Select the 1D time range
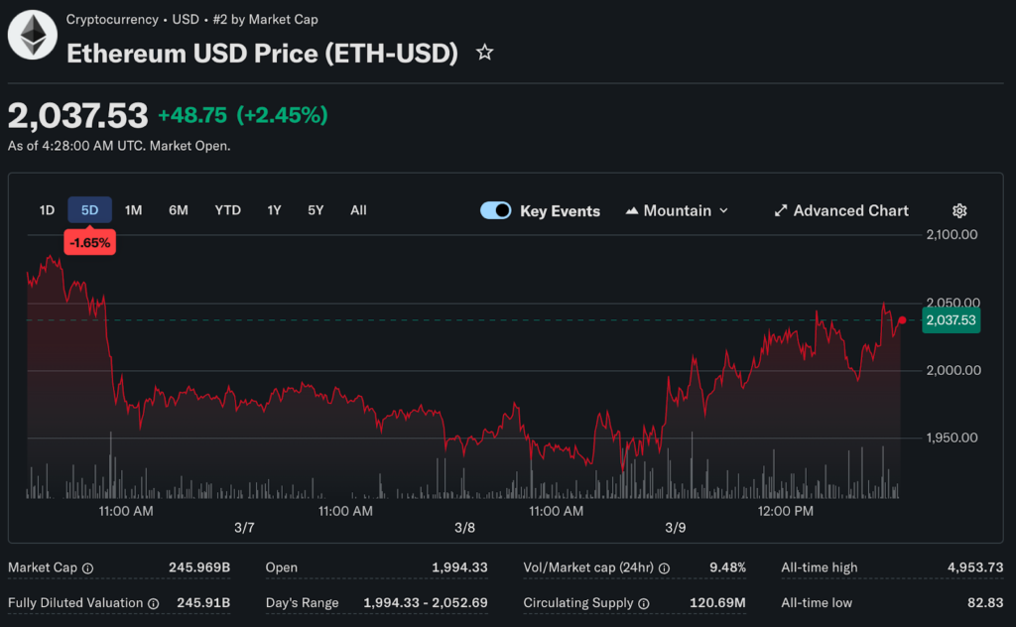 47,210
